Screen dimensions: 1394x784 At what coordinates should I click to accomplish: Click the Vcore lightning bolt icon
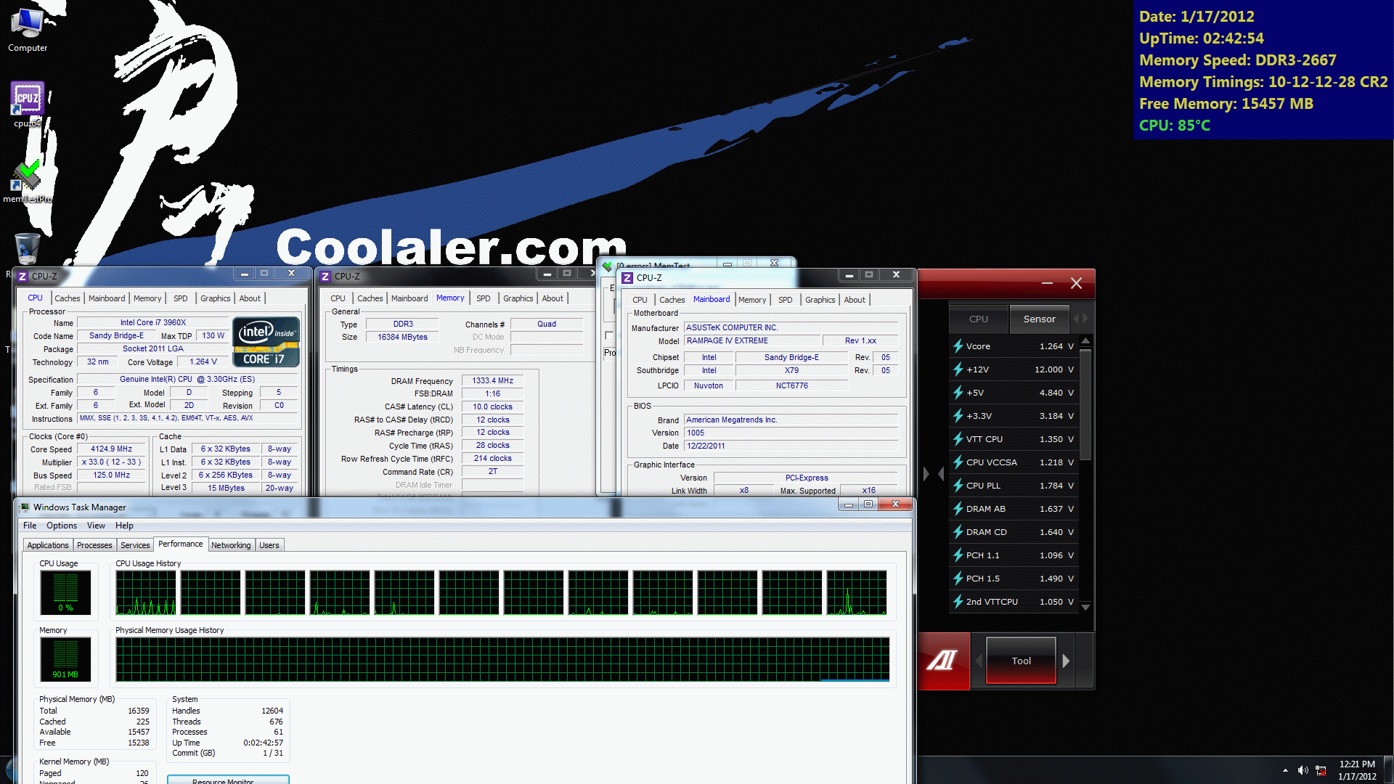tap(958, 346)
